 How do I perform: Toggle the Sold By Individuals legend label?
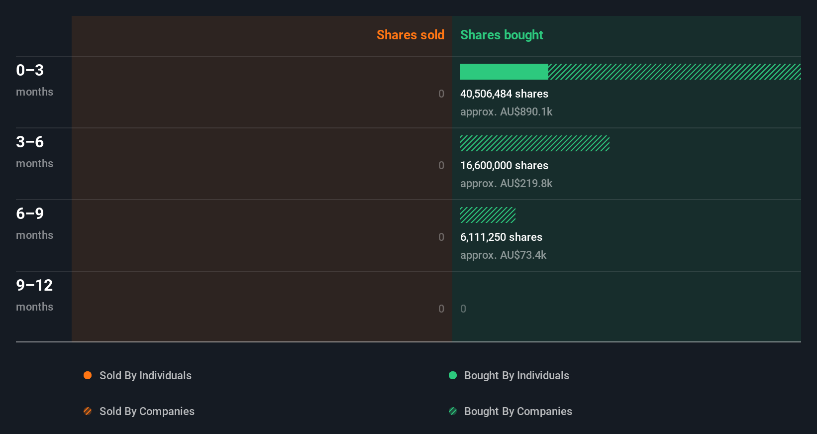[145, 375]
